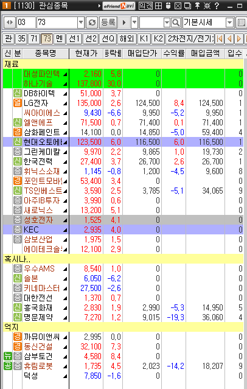This screenshot has height=389, width=247.
Task: Open the group 73 dropdown arrow
Action: pos(81,23)
